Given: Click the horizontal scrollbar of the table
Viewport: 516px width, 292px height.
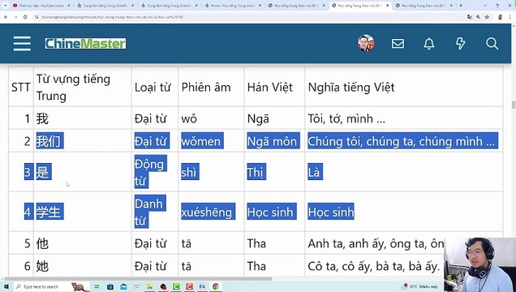Looking at the screenshot, I should [x=138, y=279].
